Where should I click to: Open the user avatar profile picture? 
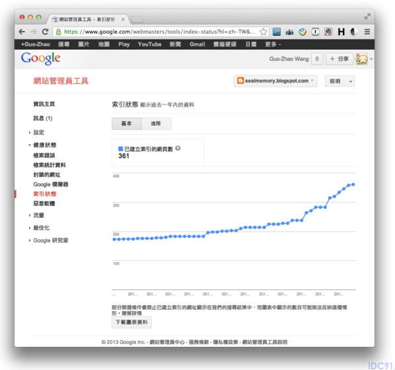[x=362, y=59]
